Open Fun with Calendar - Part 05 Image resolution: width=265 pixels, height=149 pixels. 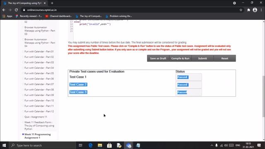click(x=39, y=73)
